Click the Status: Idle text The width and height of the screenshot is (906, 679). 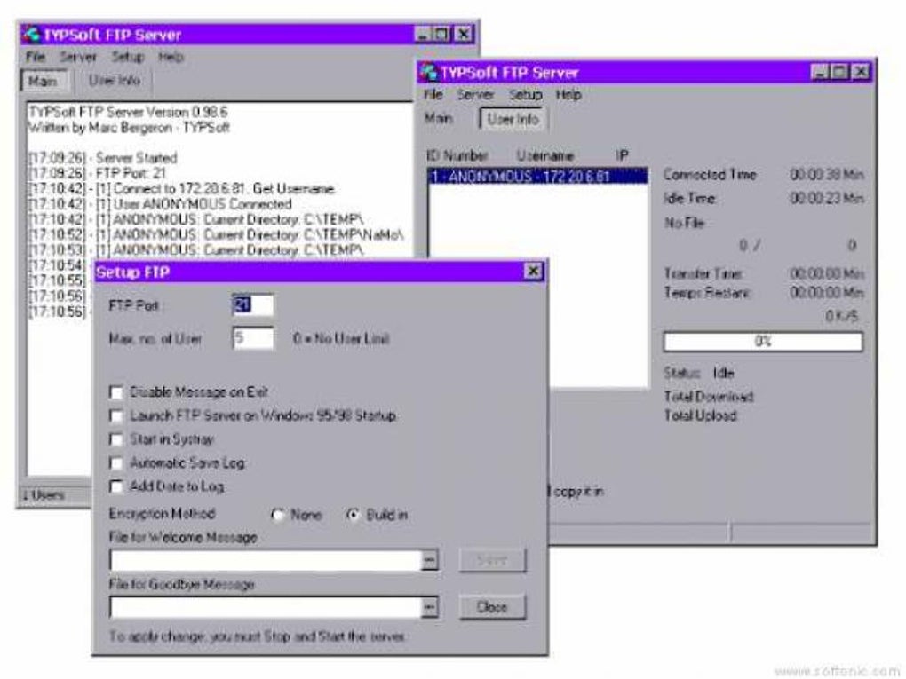pyautogui.click(x=698, y=373)
